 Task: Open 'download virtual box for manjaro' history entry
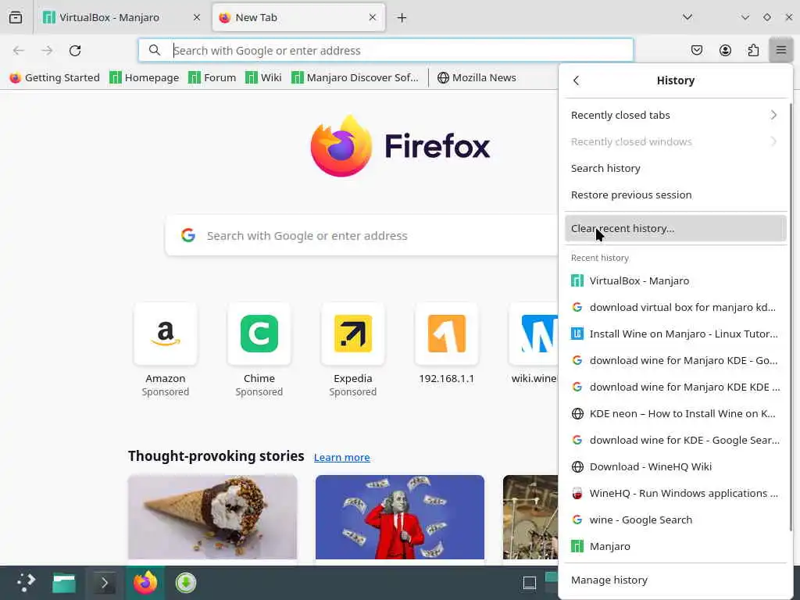pos(676,307)
